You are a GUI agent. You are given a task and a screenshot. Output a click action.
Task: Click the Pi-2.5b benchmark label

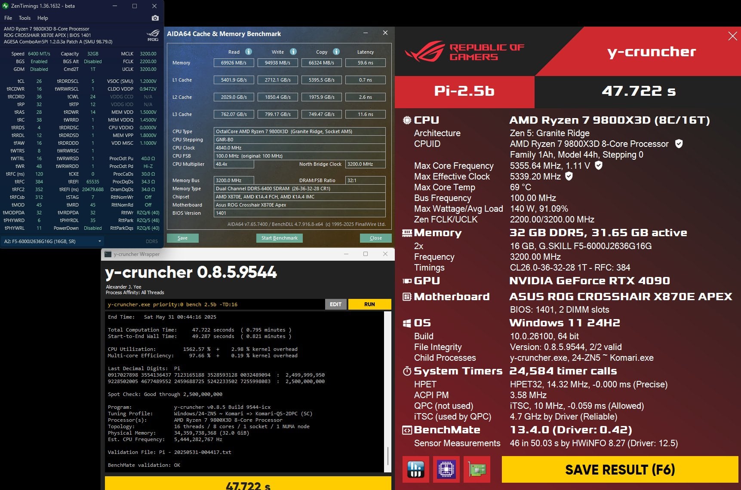(x=464, y=91)
